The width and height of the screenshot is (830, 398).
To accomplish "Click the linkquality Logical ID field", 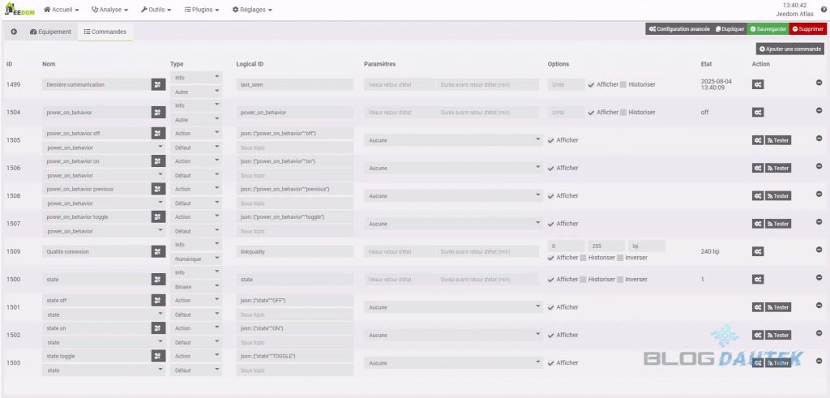I will point(295,251).
